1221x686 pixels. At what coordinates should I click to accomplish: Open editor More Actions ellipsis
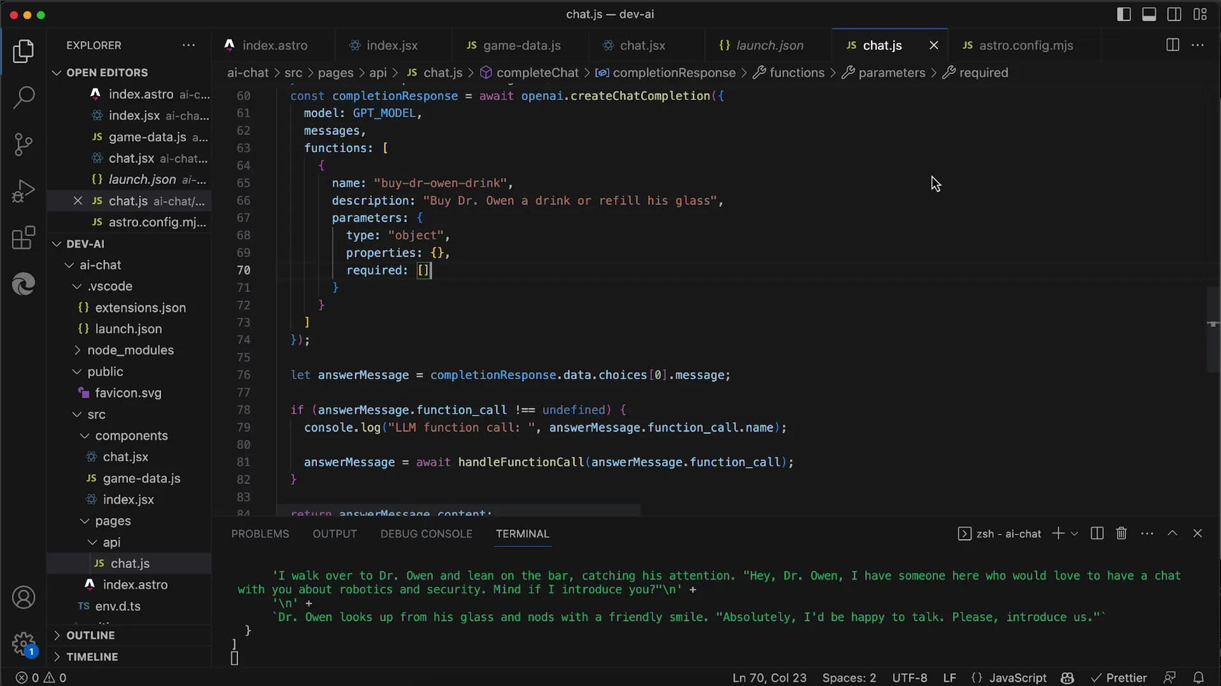tap(1197, 45)
